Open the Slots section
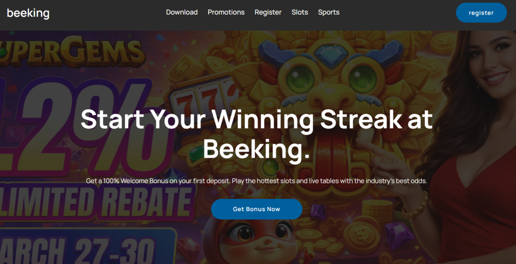Screen dimensions: 516x264 click(x=300, y=12)
